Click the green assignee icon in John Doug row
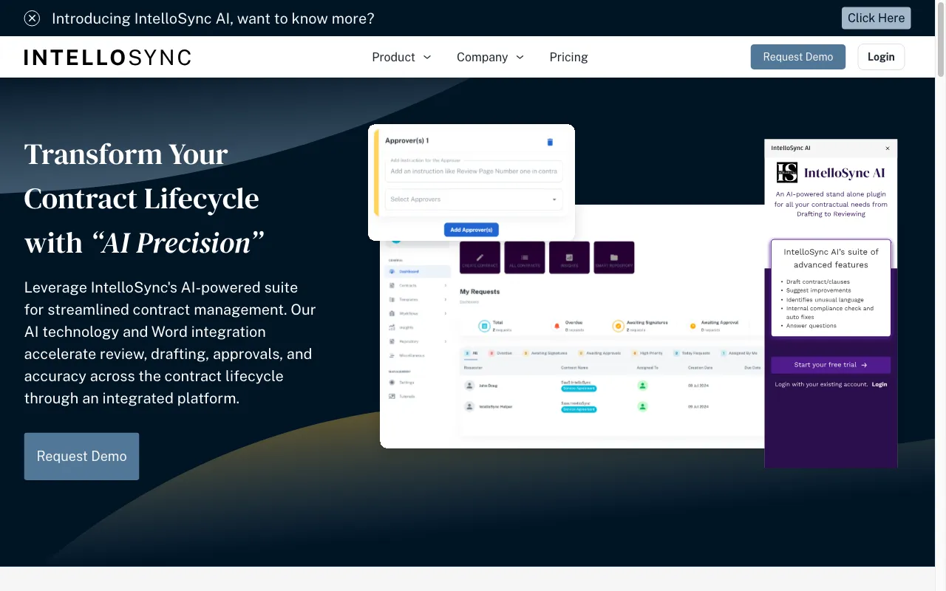This screenshot has height=591, width=946. (x=642, y=386)
